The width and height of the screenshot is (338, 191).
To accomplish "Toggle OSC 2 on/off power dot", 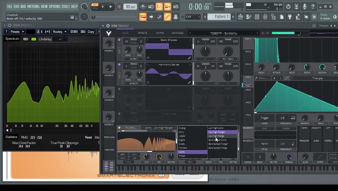I will click(119, 64).
